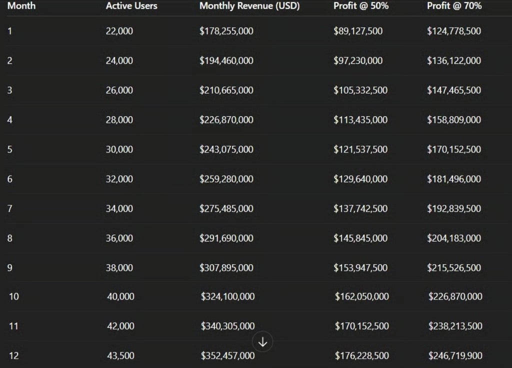Viewport: 512px width, 368px height.
Task: Click the Month column header
Action: pyautogui.click(x=21, y=6)
